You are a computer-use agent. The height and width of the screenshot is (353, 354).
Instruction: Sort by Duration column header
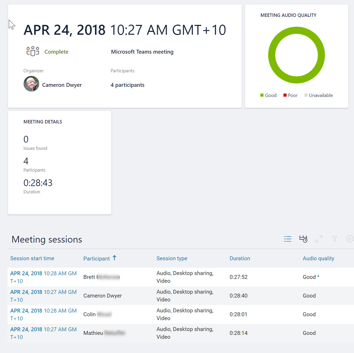coord(240,258)
